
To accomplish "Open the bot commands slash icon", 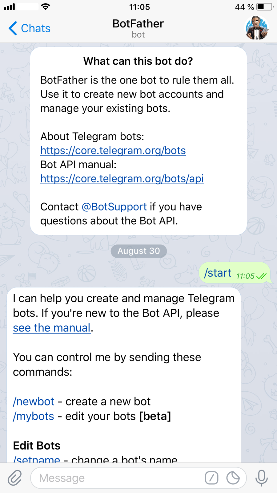I will point(211,478).
